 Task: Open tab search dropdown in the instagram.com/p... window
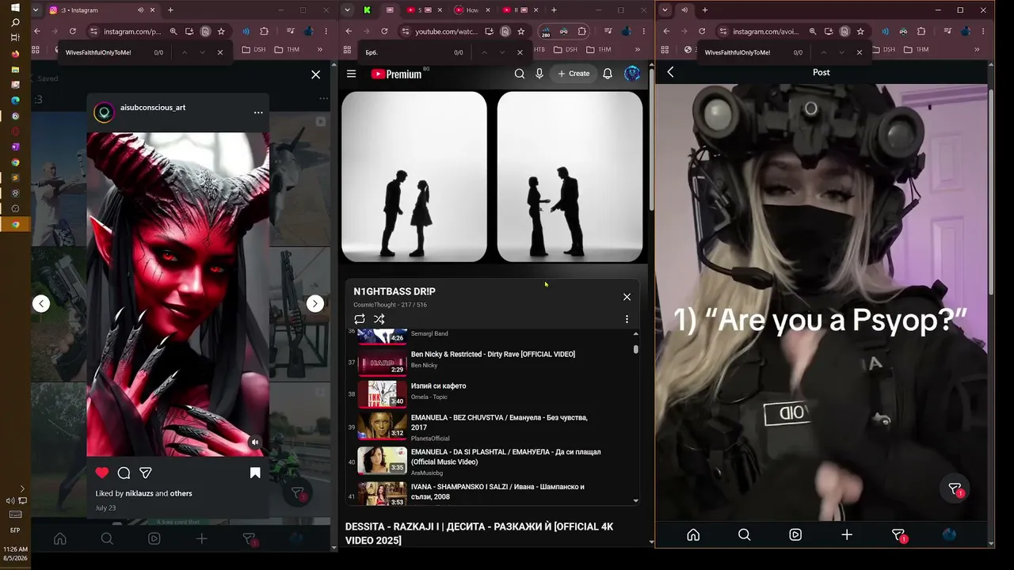click(36, 10)
